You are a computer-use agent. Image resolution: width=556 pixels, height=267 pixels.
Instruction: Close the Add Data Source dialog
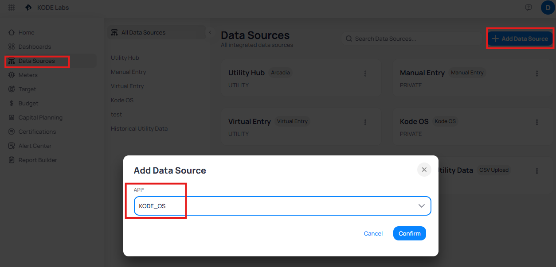[424, 170]
